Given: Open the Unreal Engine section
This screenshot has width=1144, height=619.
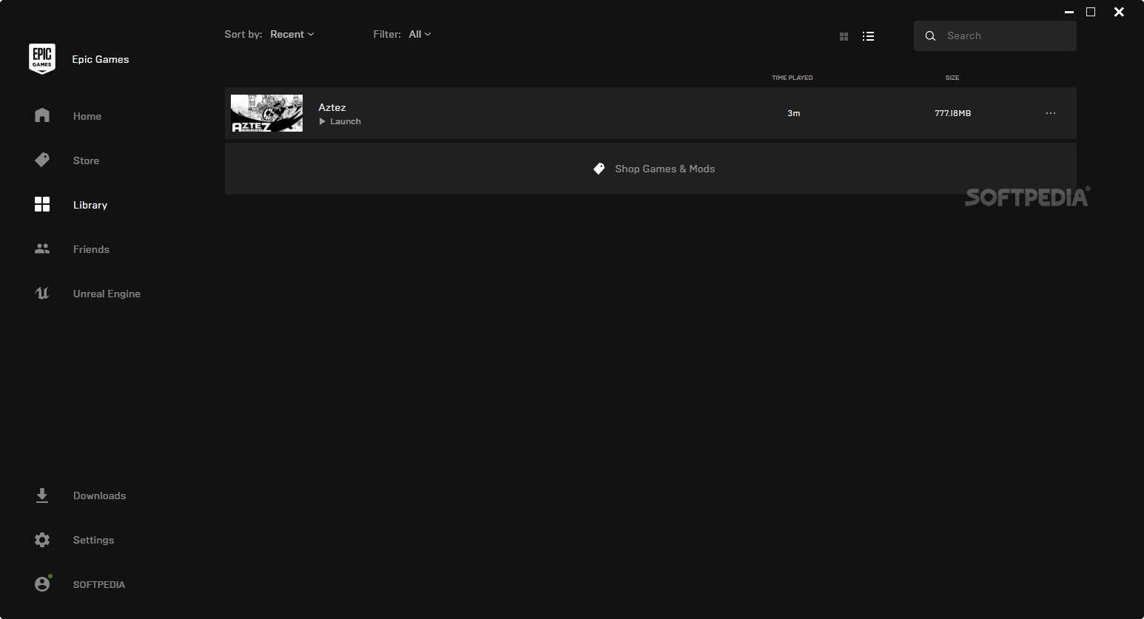Looking at the screenshot, I should tap(107, 294).
